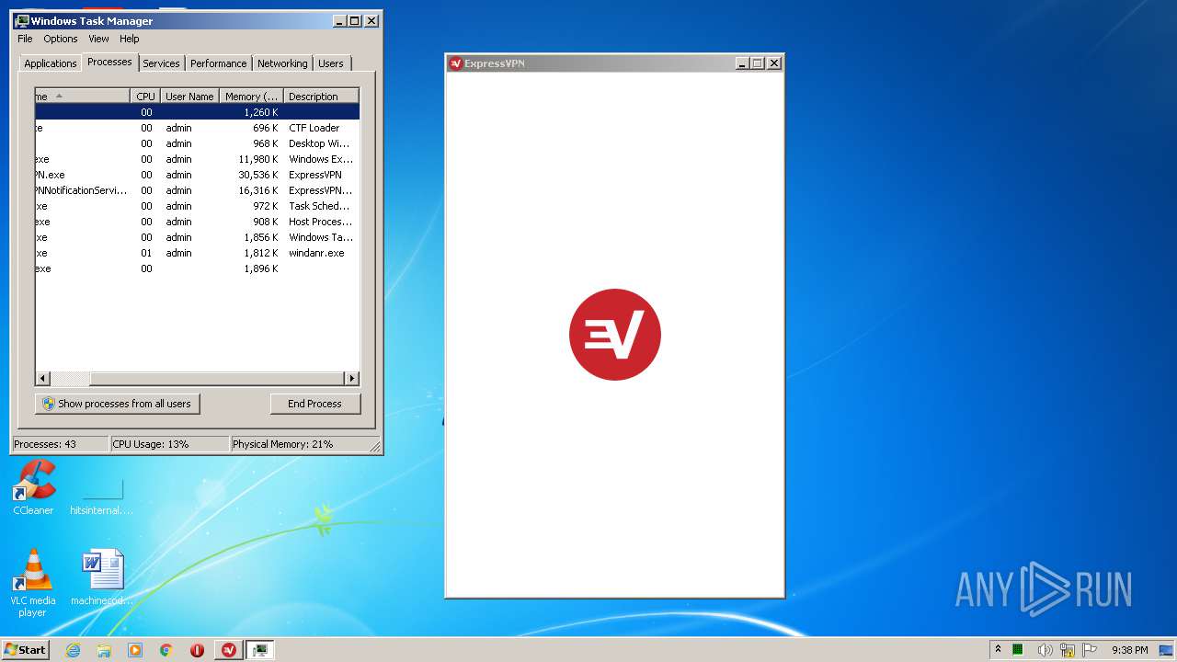Image resolution: width=1177 pixels, height=662 pixels.
Task: Click the ExpressVPN red logo
Action: point(614,335)
